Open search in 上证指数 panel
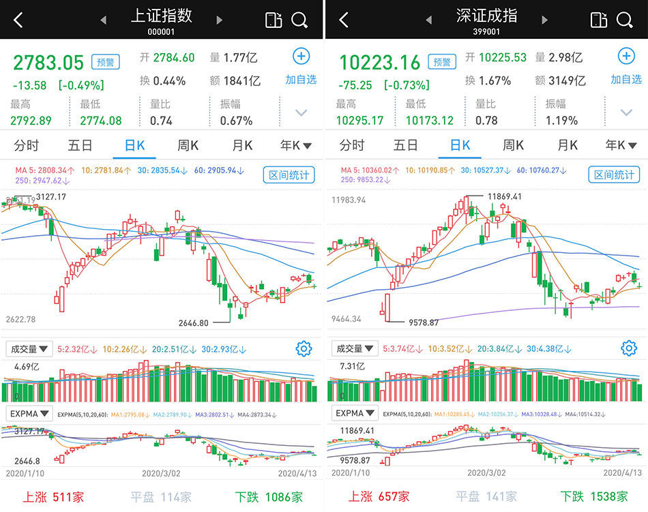 [299, 20]
